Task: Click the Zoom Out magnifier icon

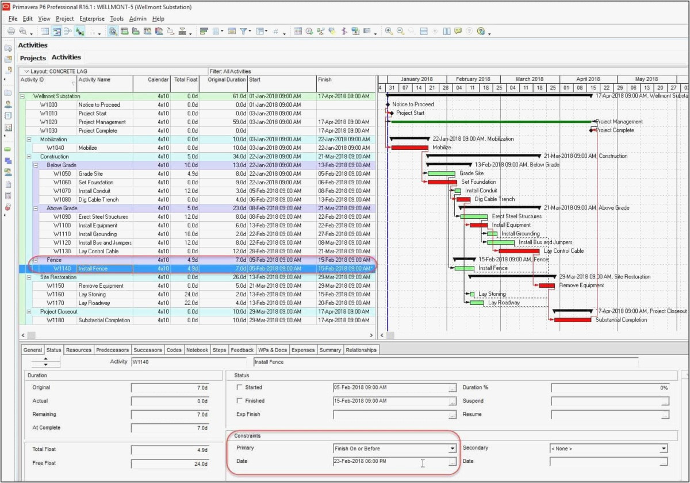Action: coord(400,33)
